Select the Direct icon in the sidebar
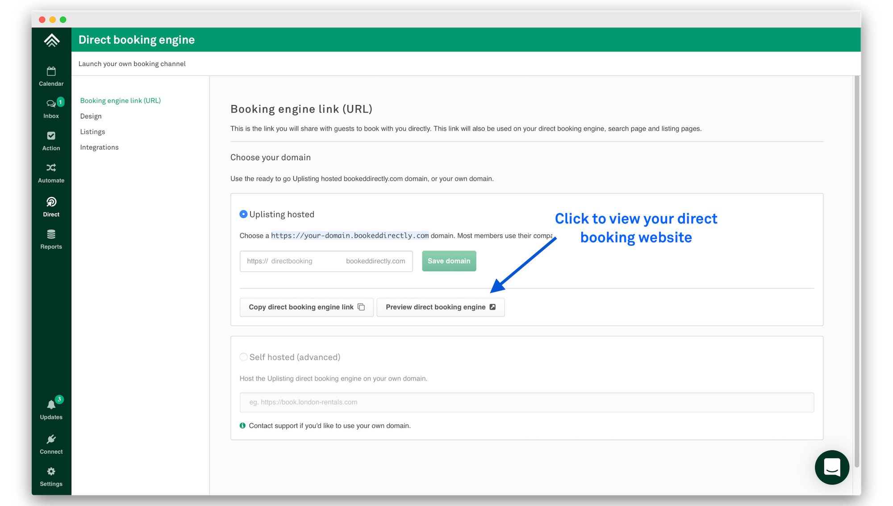 pyautogui.click(x=51, y=204)
